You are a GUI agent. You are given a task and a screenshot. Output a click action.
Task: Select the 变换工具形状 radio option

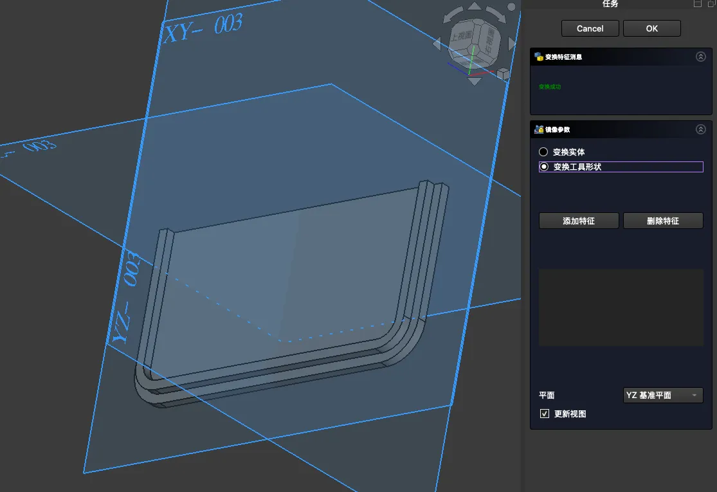point(543,167)
